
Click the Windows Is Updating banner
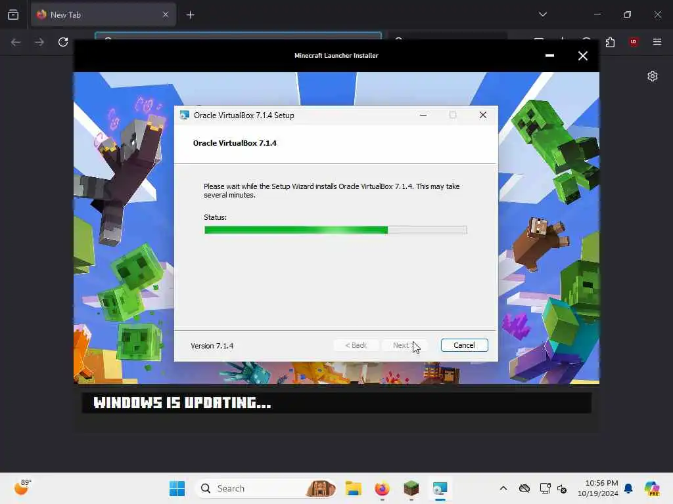click(336, 403)
